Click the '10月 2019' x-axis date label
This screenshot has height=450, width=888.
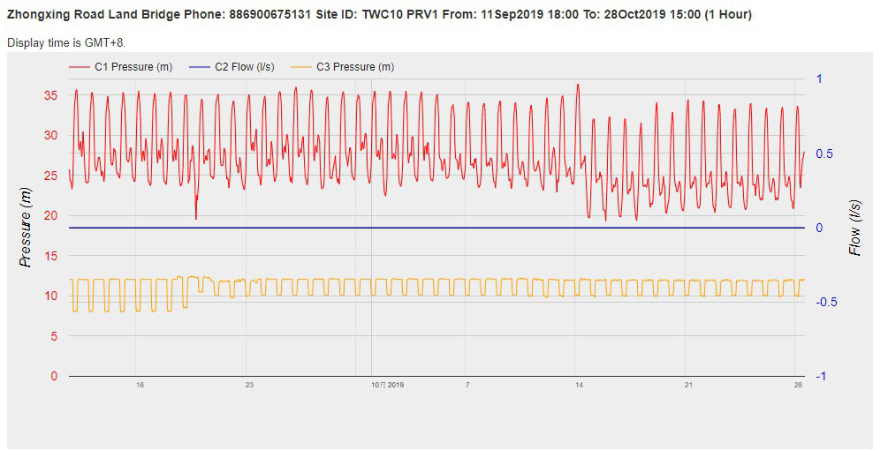tap(387, 385)
